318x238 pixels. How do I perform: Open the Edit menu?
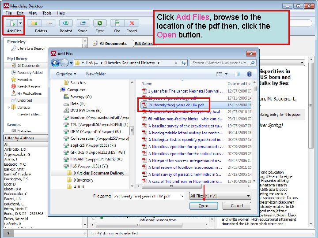pos(20,13)
